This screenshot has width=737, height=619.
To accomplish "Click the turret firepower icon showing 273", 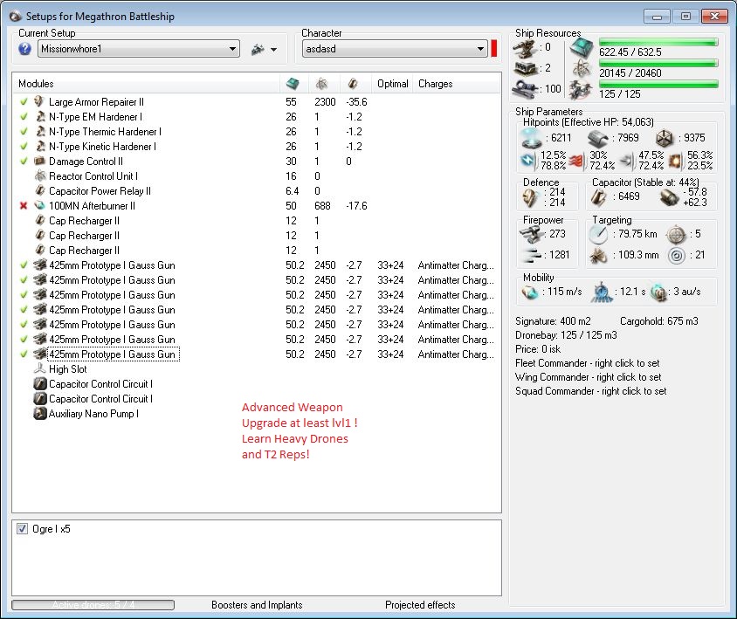I will pyautogui.click(x=530, y=234).
